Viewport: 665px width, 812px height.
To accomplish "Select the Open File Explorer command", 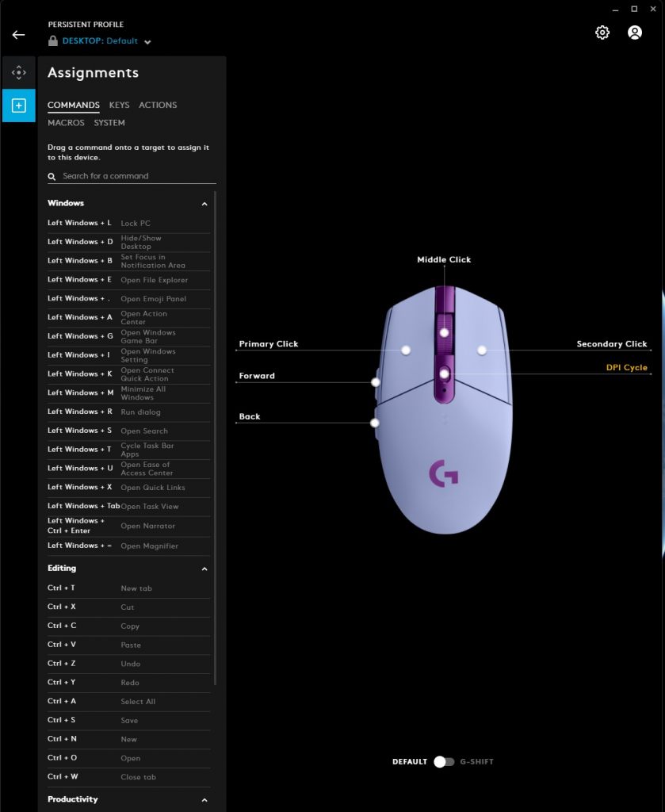I will coord(129,280).
